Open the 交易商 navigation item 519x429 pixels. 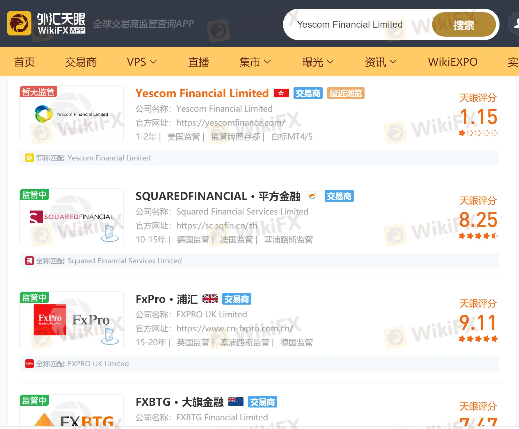[81, 62]
